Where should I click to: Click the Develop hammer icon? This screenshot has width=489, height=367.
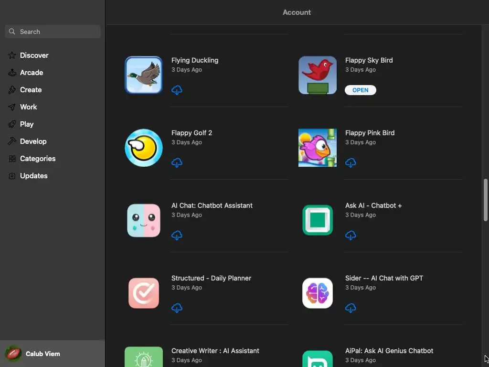point(12,141)
